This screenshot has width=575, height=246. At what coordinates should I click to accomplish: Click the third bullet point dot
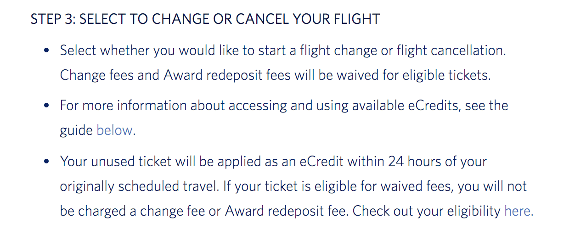[46, 162]
